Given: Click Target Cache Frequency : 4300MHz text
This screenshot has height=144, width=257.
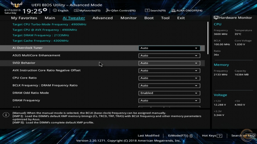Looking at the screenshot, I should click(40, 41).
